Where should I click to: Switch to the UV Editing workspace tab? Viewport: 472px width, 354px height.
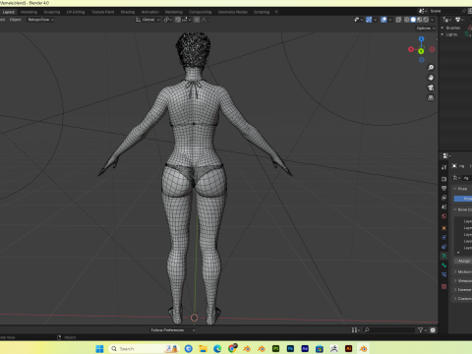pos(76,12)
